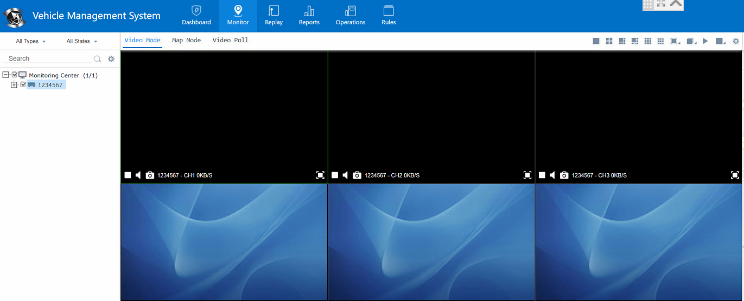Stop the CH2 video stream
The height and width of the screenshot is (301, 744).
(335, 175)
